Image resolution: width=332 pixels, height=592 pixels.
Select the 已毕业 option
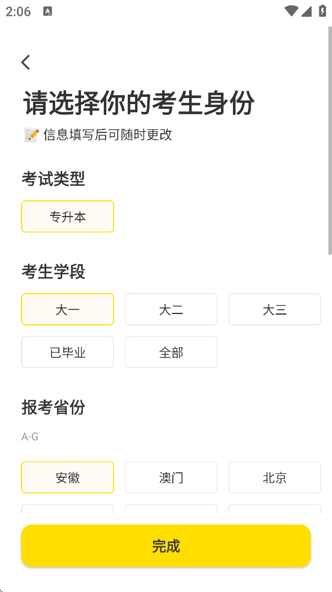click(67, 353)
